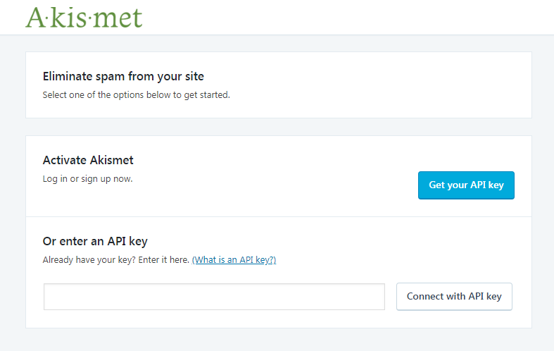Click the Select one of the options text
The image size is (554, 351).
136,94
